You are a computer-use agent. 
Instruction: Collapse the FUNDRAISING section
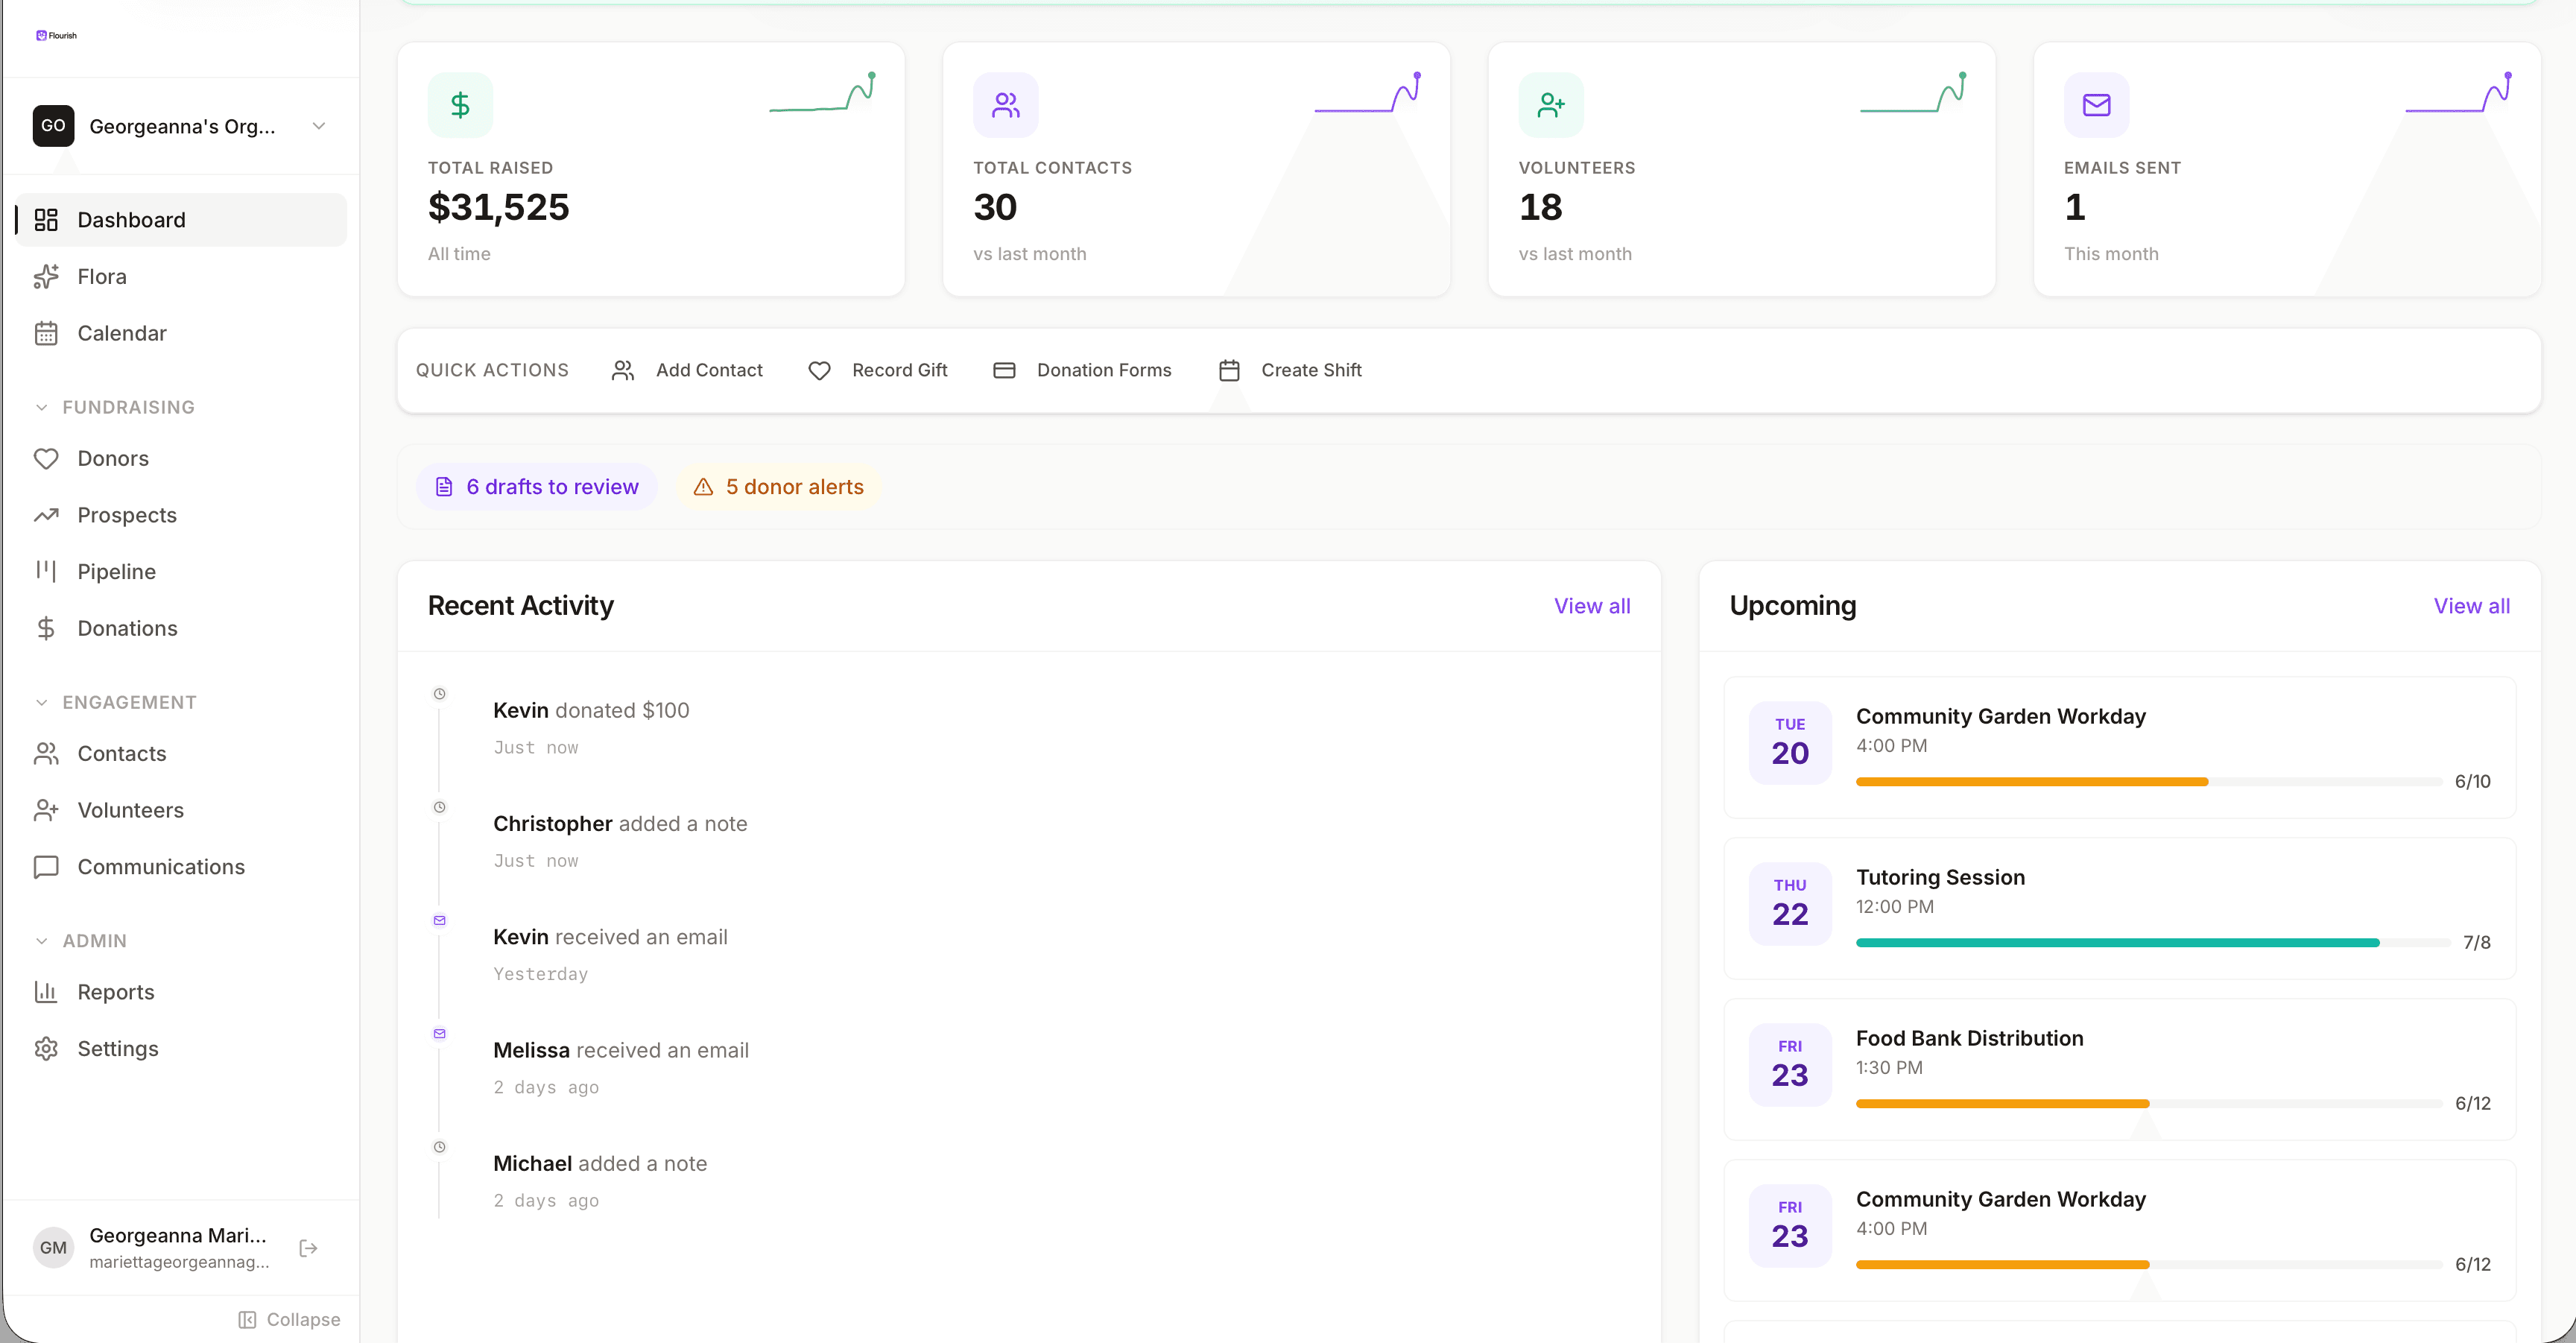coord(41,407)
